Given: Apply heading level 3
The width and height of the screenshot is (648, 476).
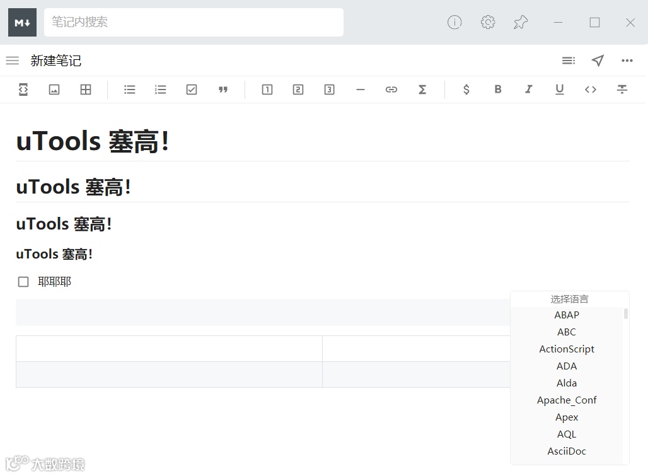Looking at the screenshot, I should point(330,90).
